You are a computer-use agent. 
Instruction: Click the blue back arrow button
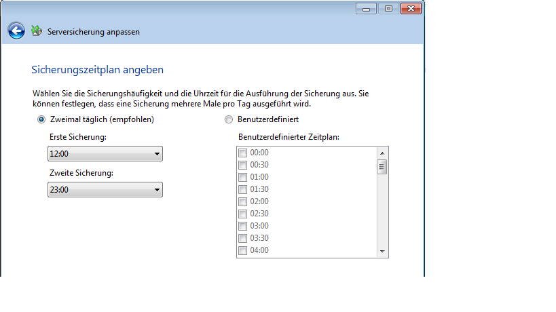[x=16, y=31]
